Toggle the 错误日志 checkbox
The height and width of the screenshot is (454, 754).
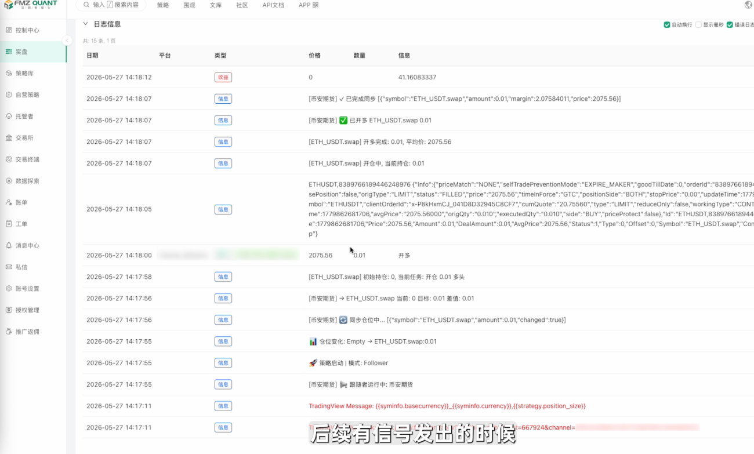tap(730, 25)
